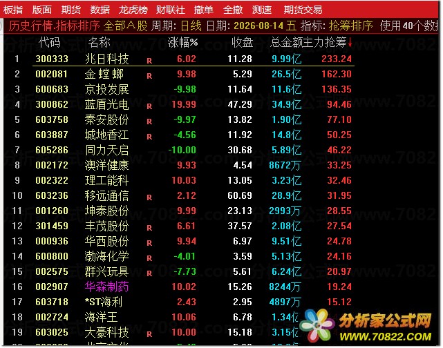Click 162.30 抢筹 value
Viewport: 443px width, 348px height.
337,74
